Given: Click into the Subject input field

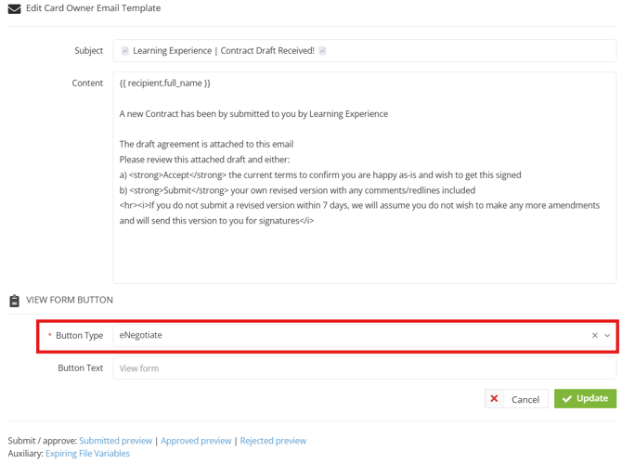Looking at the screenshot, I should (364, 51).
